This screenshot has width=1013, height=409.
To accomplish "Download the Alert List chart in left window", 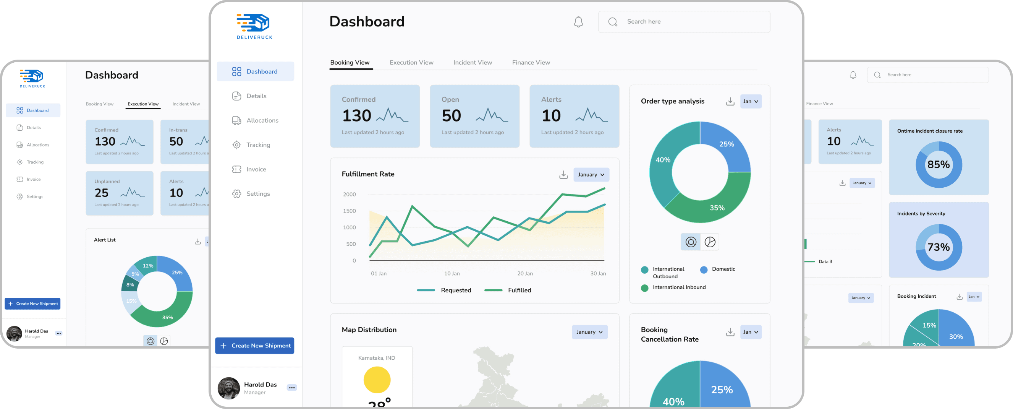I will (x=197, y=241).
